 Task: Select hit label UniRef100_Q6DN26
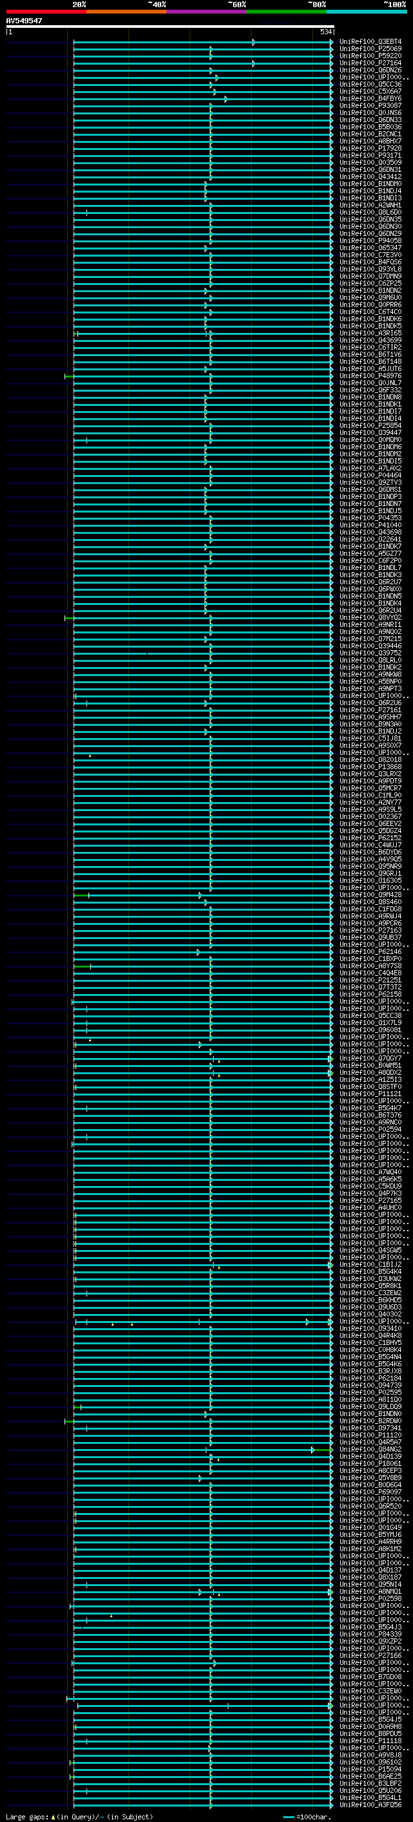370,70
